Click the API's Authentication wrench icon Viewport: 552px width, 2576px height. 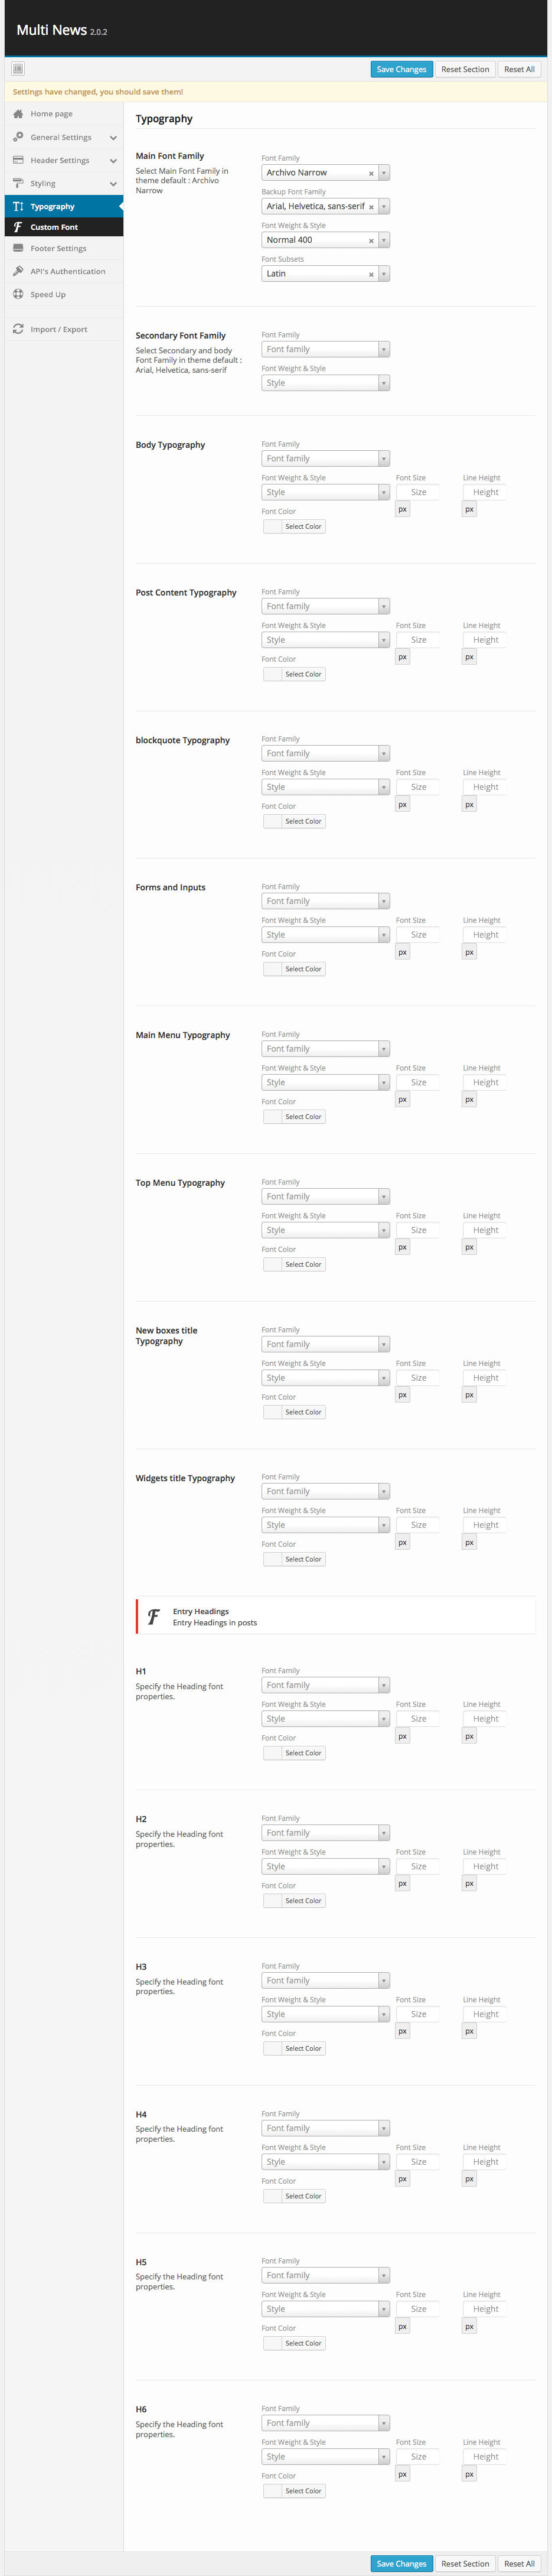click(x=18, y=271)
